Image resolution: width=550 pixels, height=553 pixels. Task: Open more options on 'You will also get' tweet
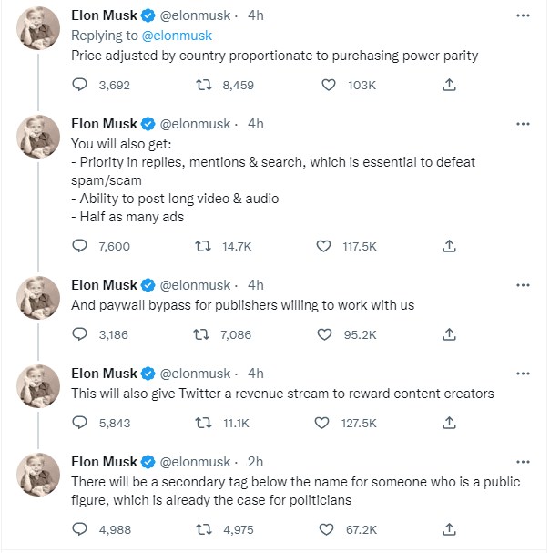point(523,124)
